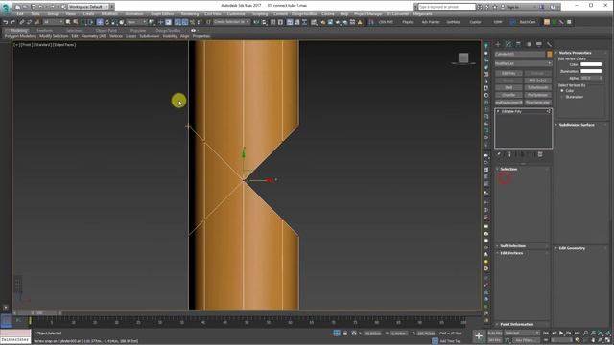Click the Save File icon in quick access bar
Image resolution: width=614 pixels, height=345 pixels.
click(34, 7)
